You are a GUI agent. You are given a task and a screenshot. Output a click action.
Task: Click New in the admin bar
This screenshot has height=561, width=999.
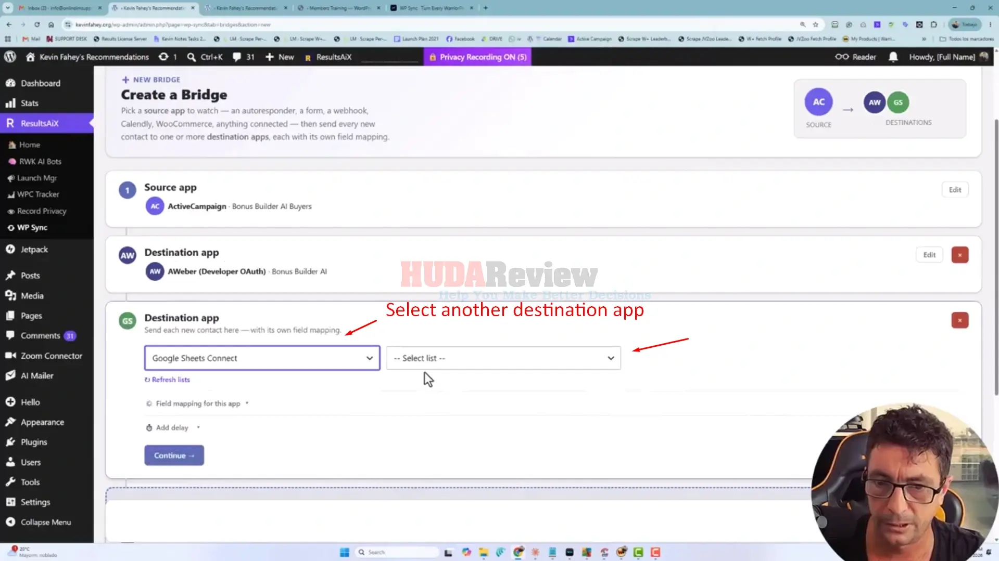(280, 57)
